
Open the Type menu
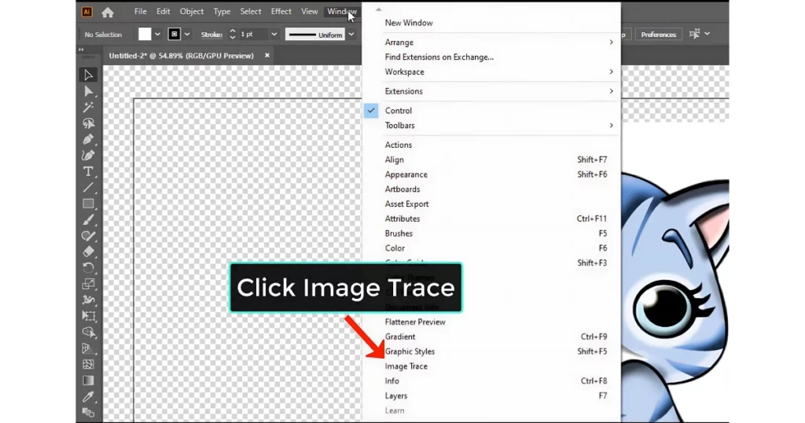(222, 11)
